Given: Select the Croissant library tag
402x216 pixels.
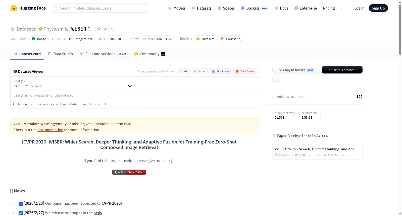Looking at the screenshot, I should point(230,39).
